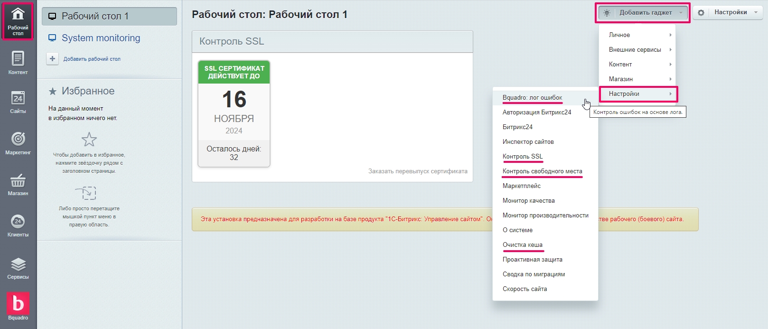
Task: Click the Осталось дней: 32 text
Action: [x=234, y=153]
